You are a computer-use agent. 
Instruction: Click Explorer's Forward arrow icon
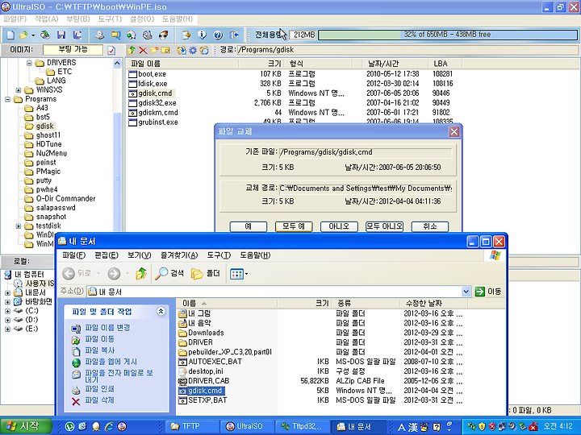coord(114,274)
